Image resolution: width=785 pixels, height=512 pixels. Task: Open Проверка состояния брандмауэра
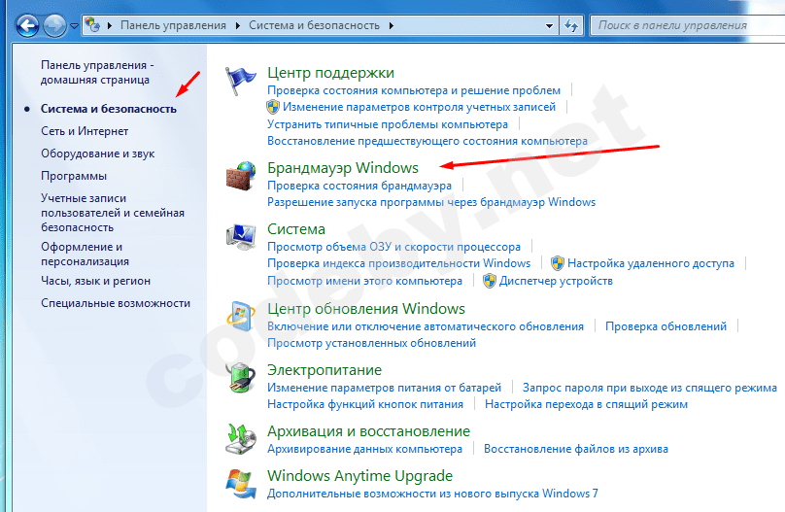click(358, 186)
